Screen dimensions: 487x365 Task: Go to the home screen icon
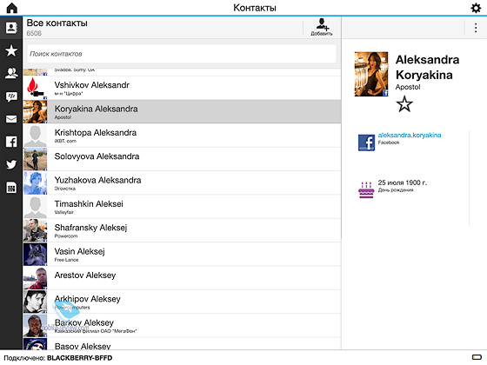click(x=12, y=8)
